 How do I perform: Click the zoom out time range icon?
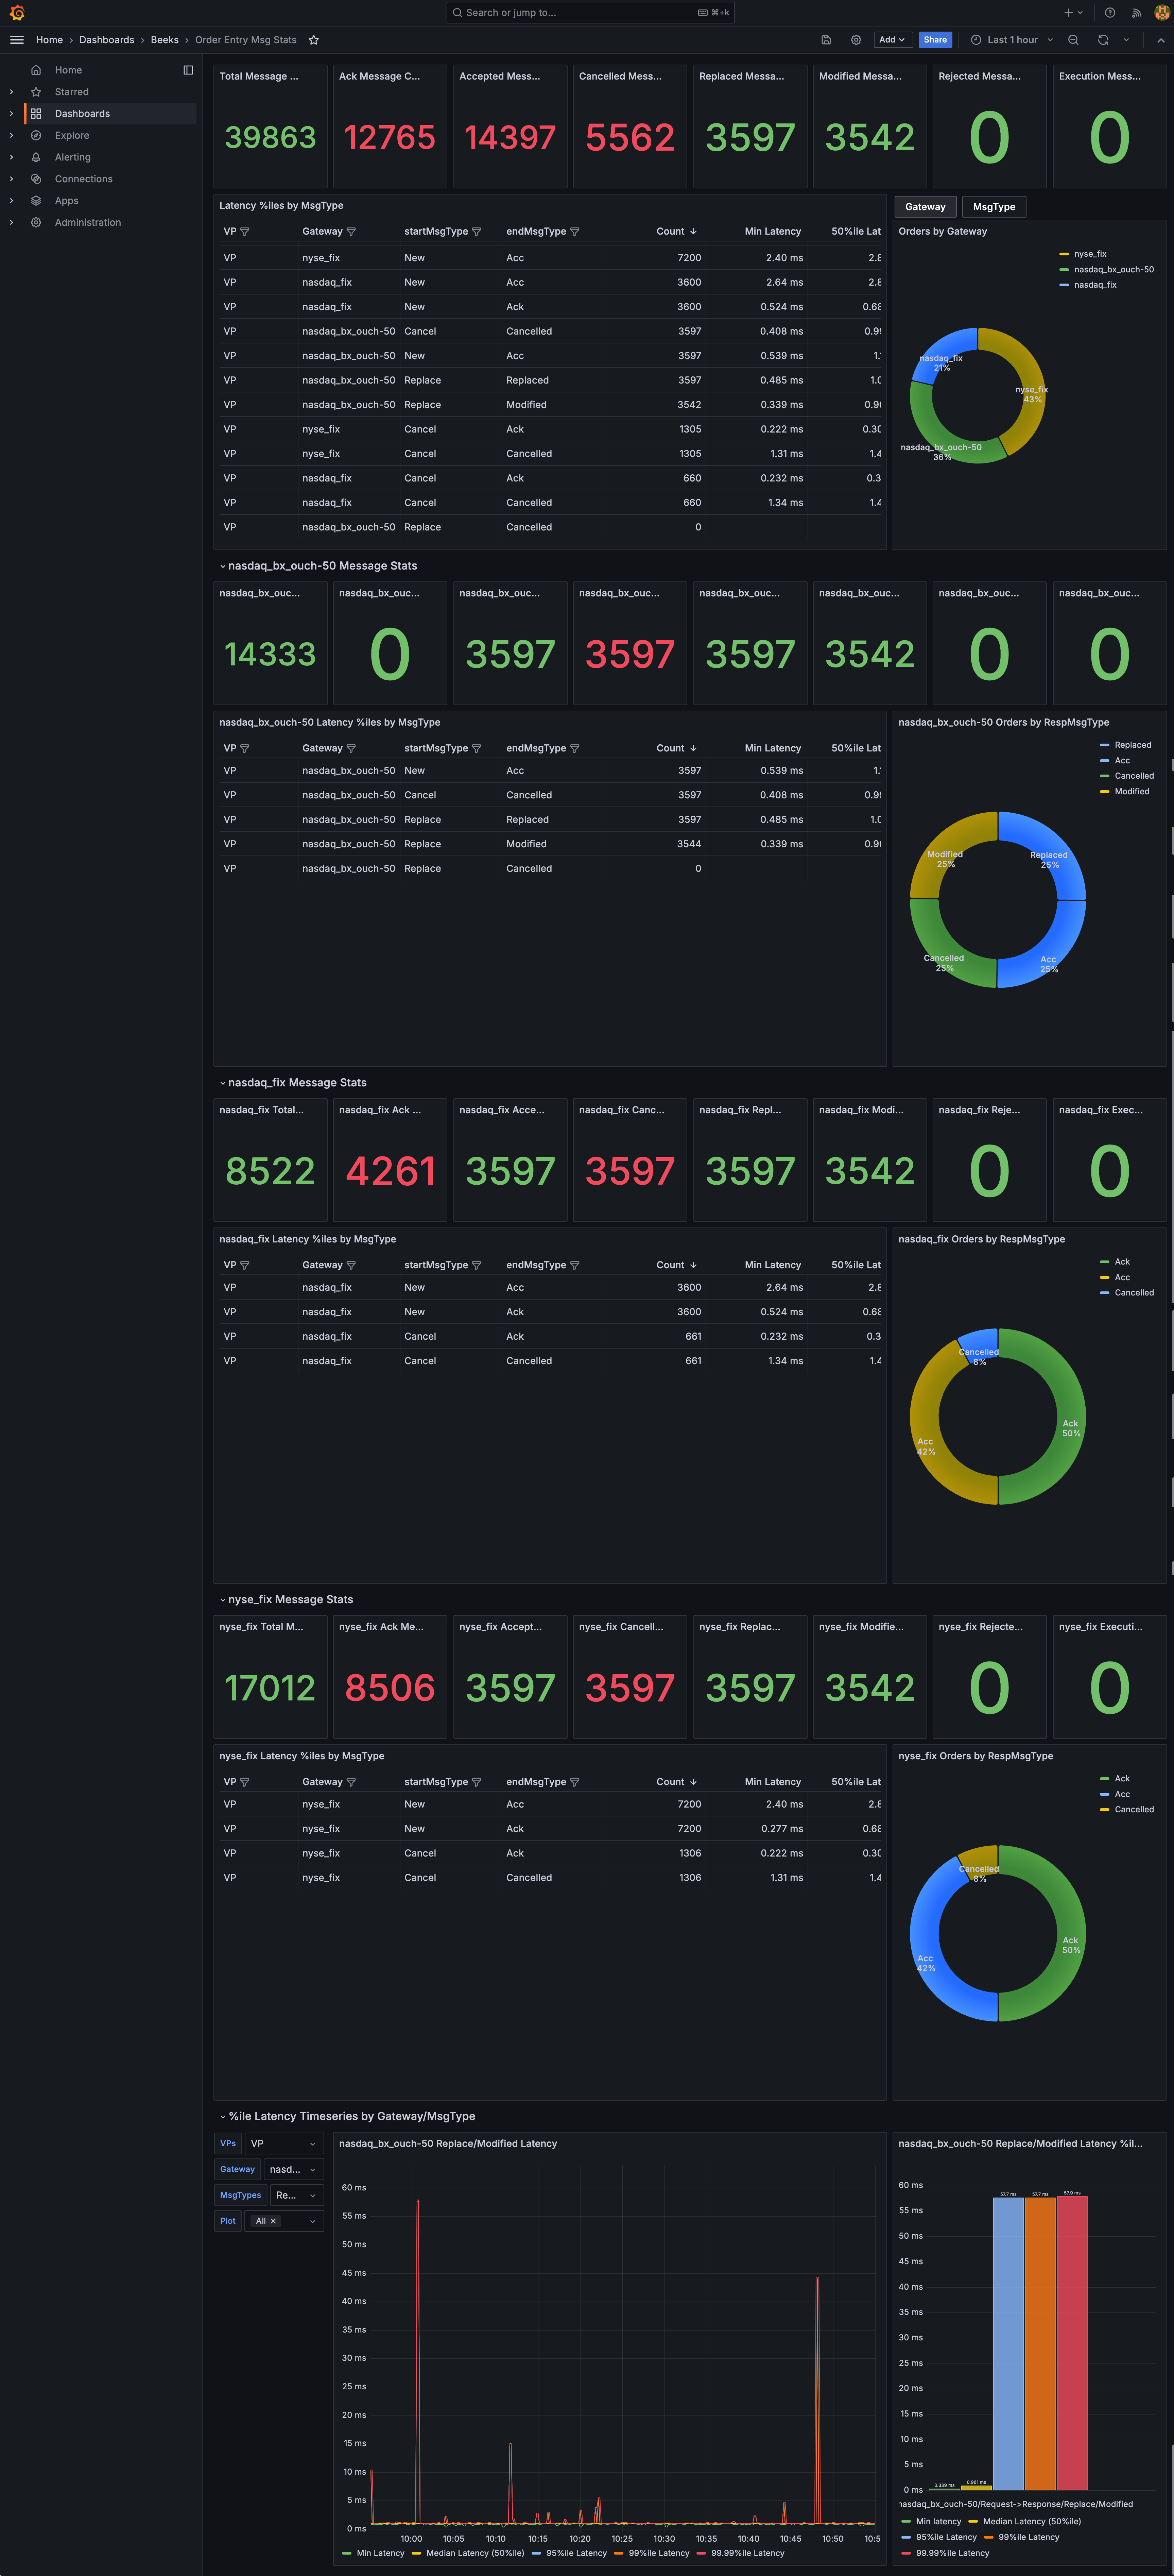[x=1073, y=40]
